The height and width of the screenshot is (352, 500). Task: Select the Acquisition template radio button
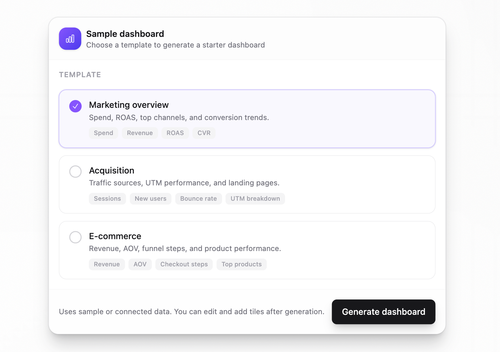click(75, 172)
